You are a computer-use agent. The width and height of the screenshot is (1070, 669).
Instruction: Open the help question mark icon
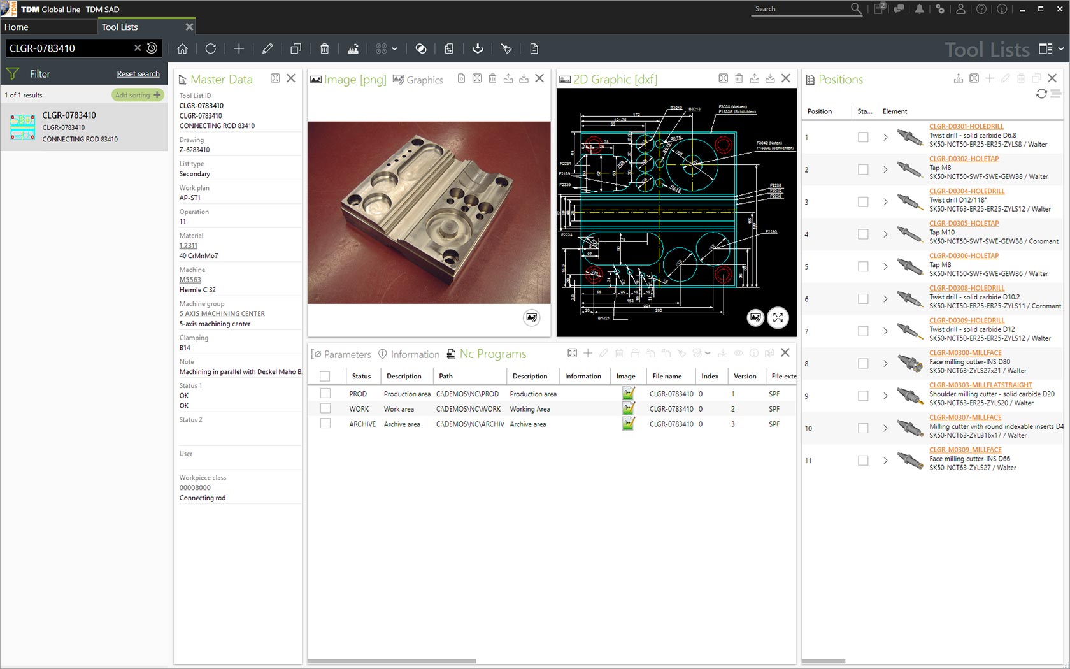[x=981, y=9]
